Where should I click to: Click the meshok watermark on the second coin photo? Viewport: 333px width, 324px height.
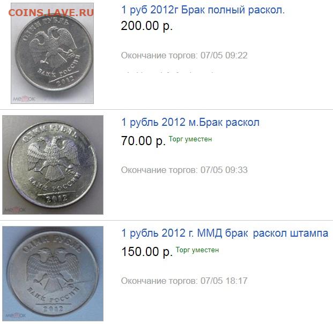[15, 210]
